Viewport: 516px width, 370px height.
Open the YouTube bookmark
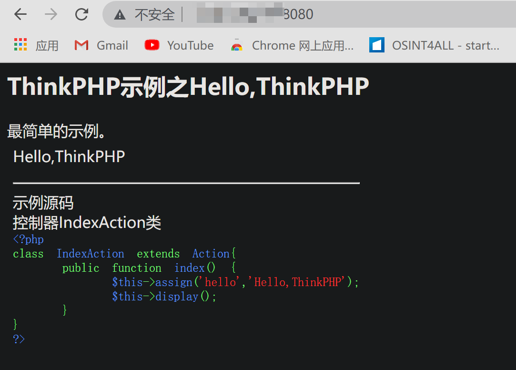(191, 45)
